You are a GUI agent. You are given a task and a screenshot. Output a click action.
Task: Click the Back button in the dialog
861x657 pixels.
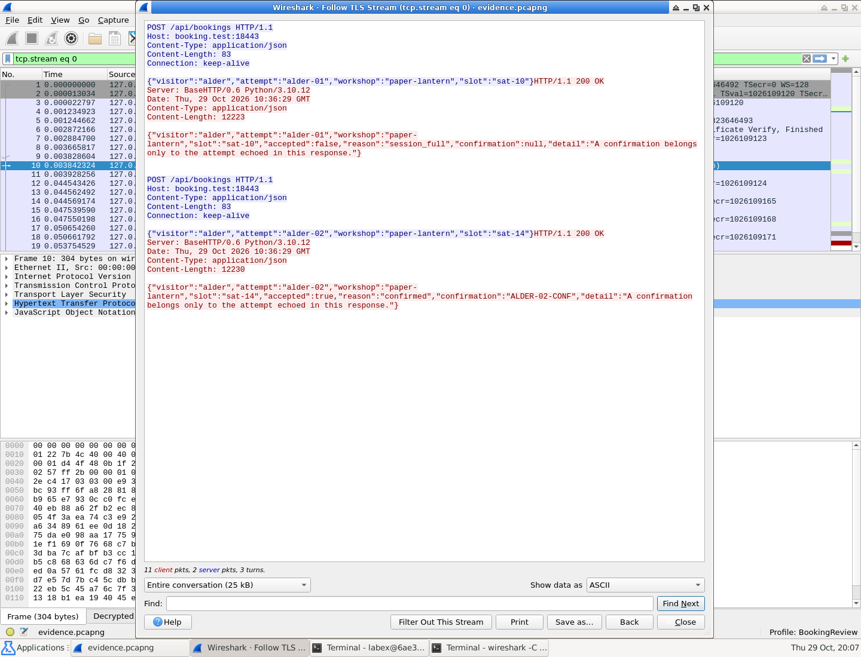click(x=630, y=622)
